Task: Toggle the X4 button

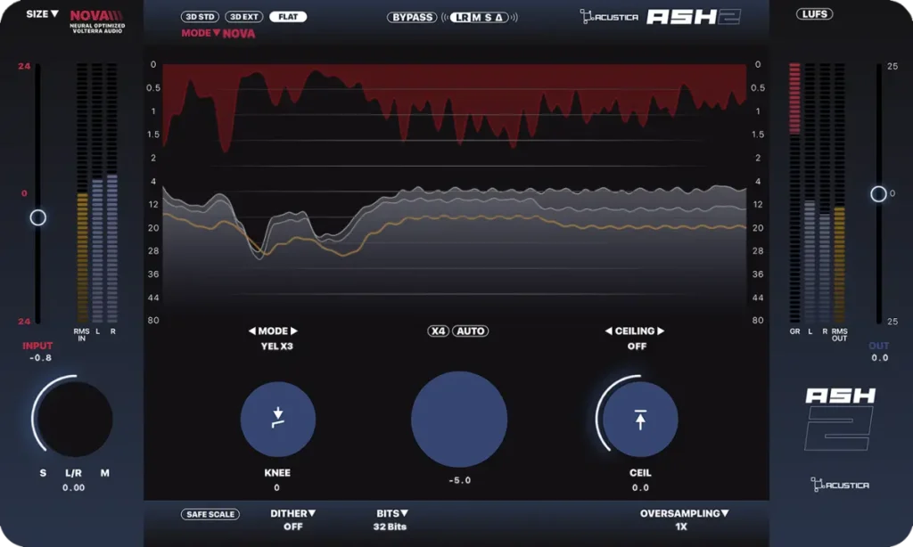Action: click(438, 331)
